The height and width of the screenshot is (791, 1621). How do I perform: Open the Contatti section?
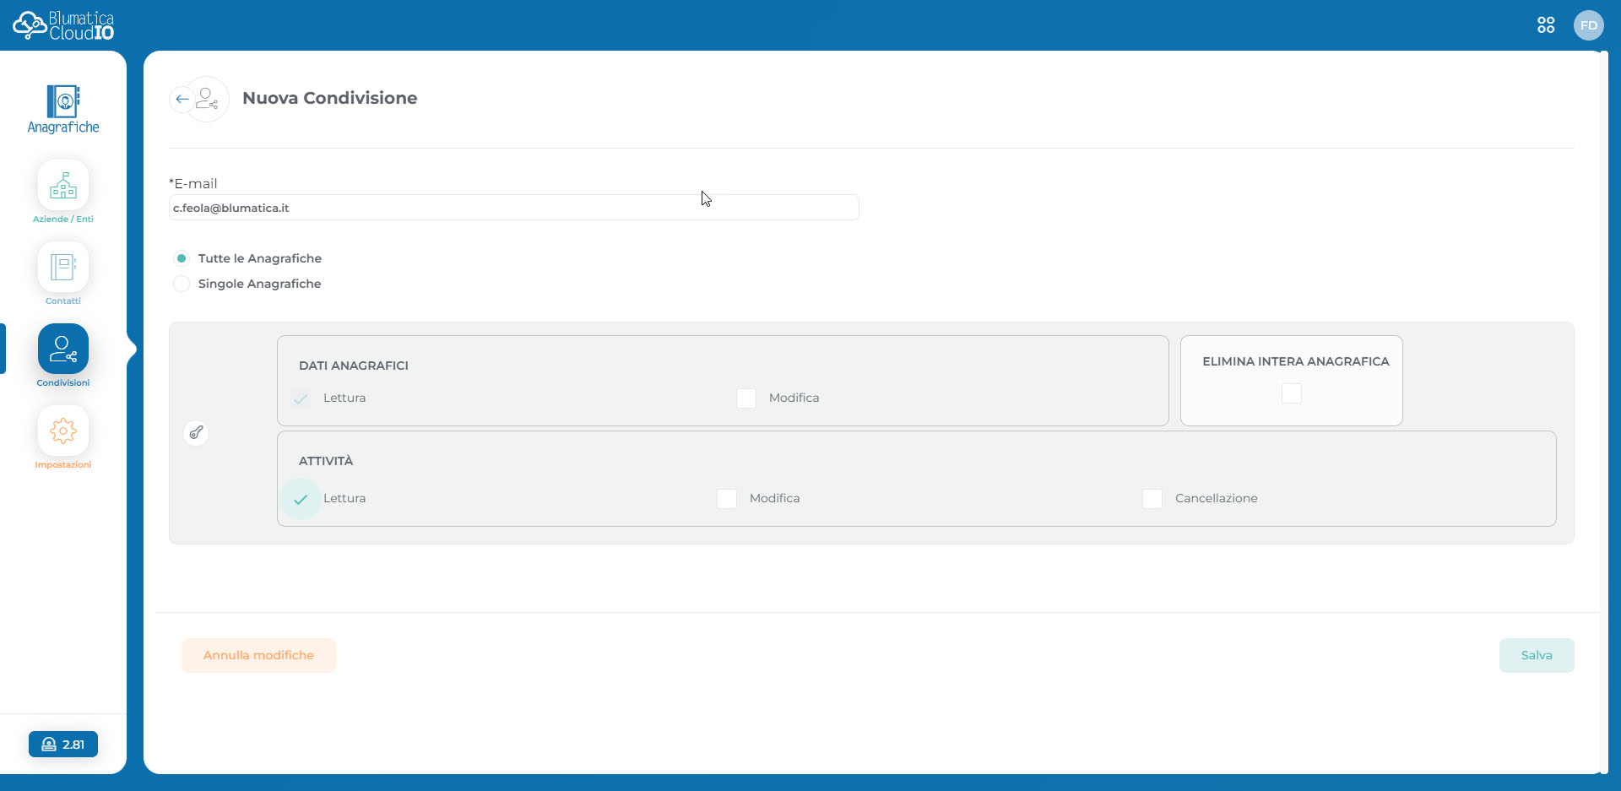(63, 268)
